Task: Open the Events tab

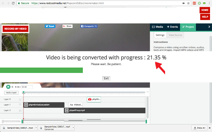Action: click(172, 27)
